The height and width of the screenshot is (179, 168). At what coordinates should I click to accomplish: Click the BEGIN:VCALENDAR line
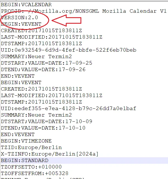tap(26, 5)
